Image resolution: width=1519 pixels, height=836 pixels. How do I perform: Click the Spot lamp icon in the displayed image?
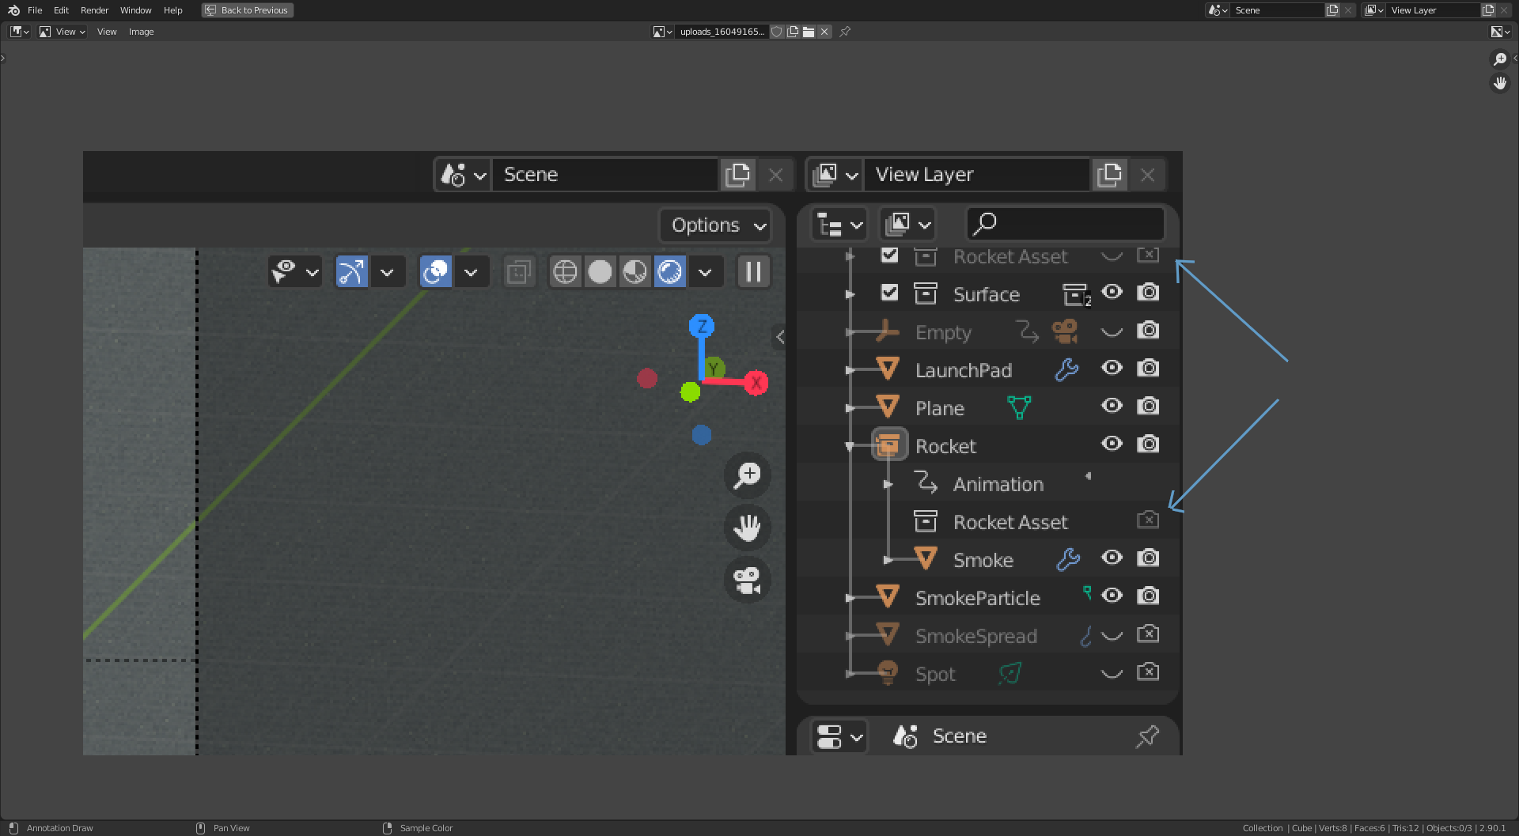[x=888, y=673]
